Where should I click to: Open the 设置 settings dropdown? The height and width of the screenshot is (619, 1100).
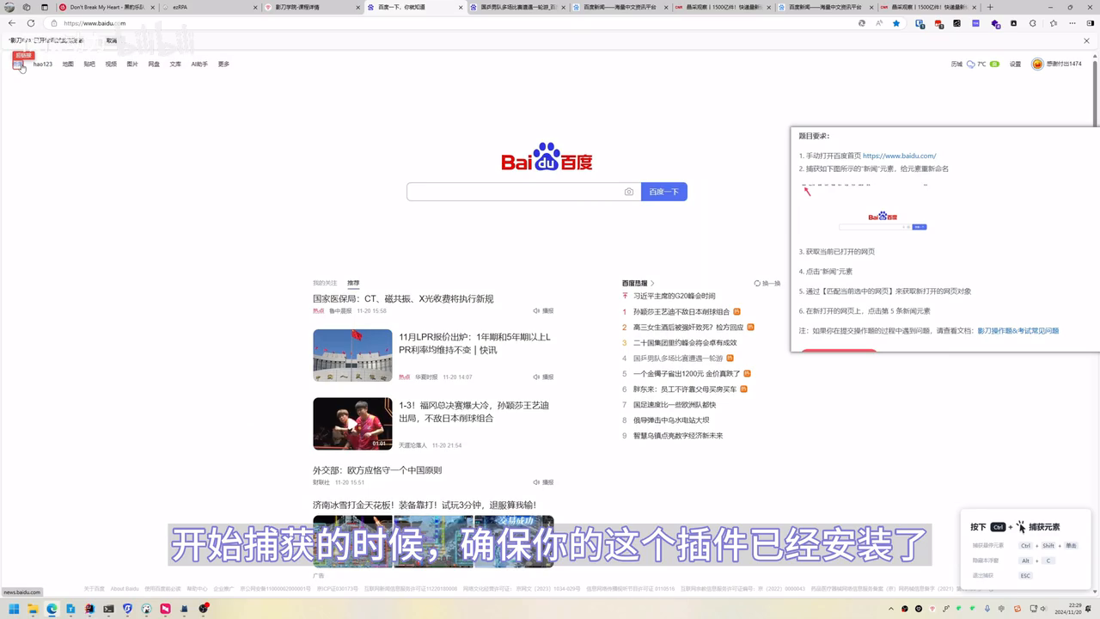pos(1015,64)
